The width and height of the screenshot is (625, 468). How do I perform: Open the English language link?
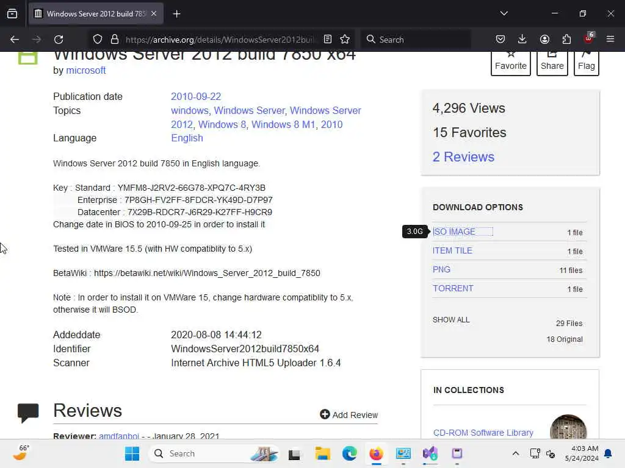pyautogui.click(x=187, y=138)
